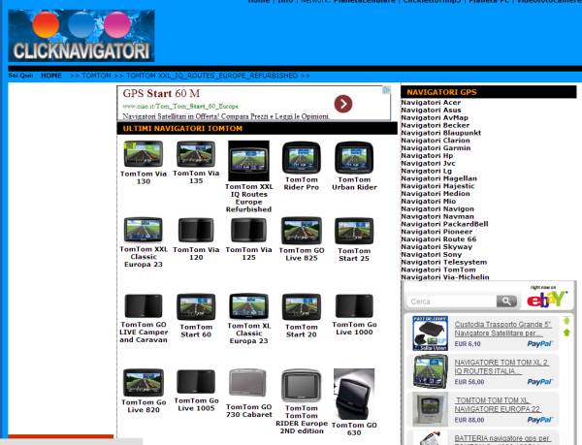
Task: Select Navigatori Medion in sidebar
Action: pos(436,194)
